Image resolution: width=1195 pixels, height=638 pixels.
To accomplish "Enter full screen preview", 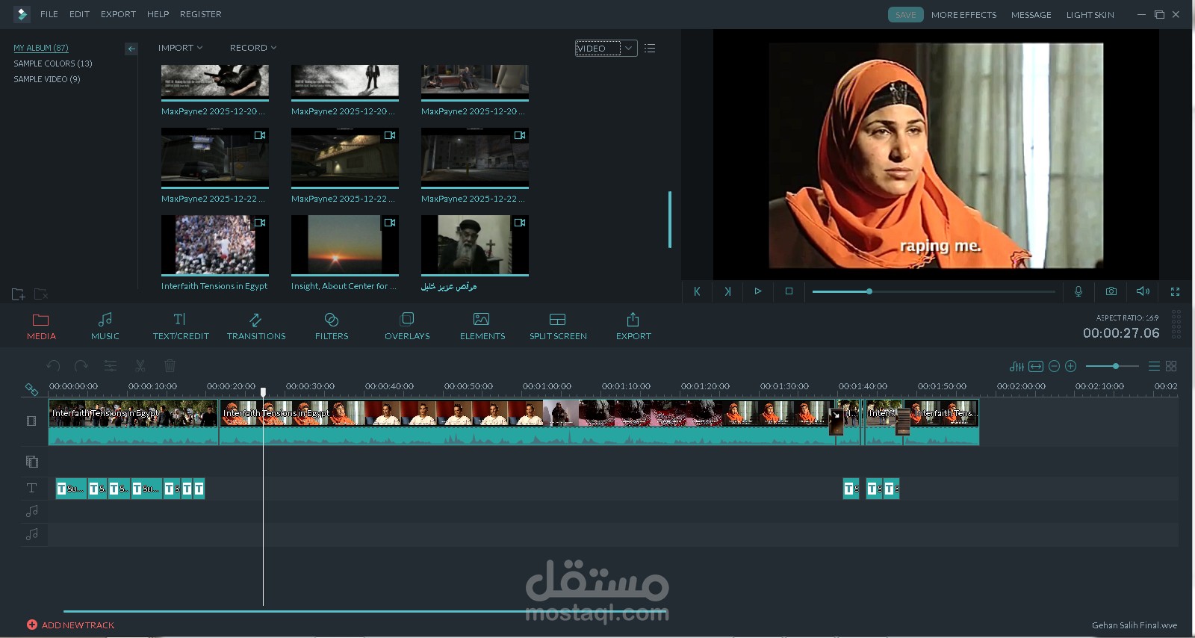I will pos(1175,291).
